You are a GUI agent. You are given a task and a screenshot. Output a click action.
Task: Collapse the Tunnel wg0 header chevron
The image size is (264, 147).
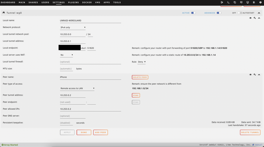point(259,13)
